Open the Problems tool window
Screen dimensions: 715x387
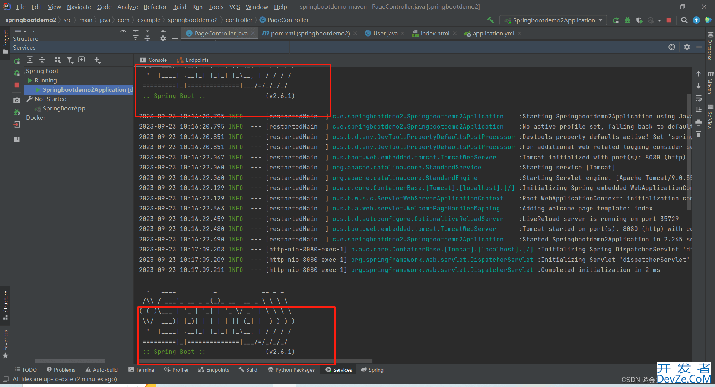[61, 370]
